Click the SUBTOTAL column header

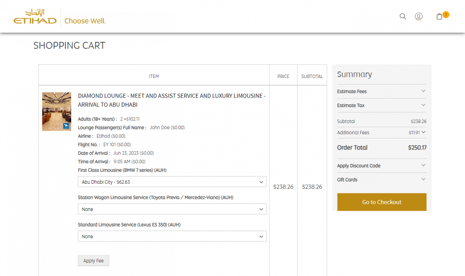pyautogui.click(x=312, y=76)
